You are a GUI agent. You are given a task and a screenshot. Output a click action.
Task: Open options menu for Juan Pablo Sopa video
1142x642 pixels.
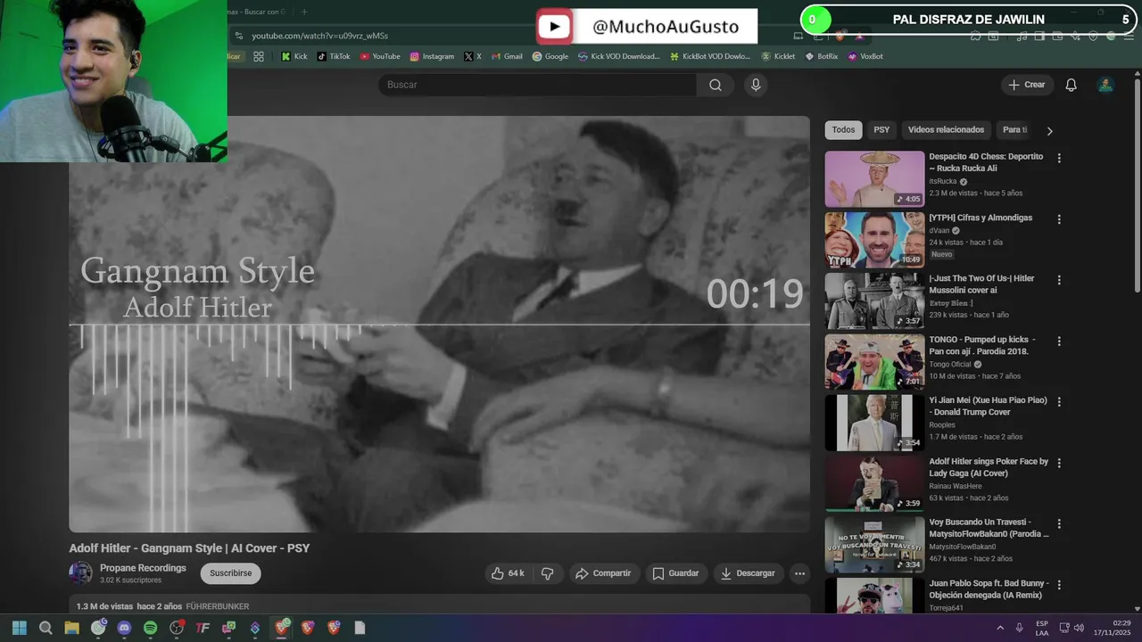(x=1059, y=586)
